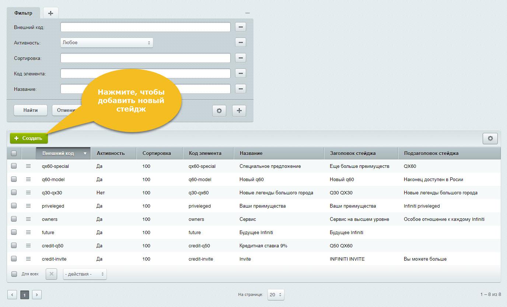Click the Сервис на высшем уровне cell
This screenshot has width=507, height=307.
click(359, 219)
